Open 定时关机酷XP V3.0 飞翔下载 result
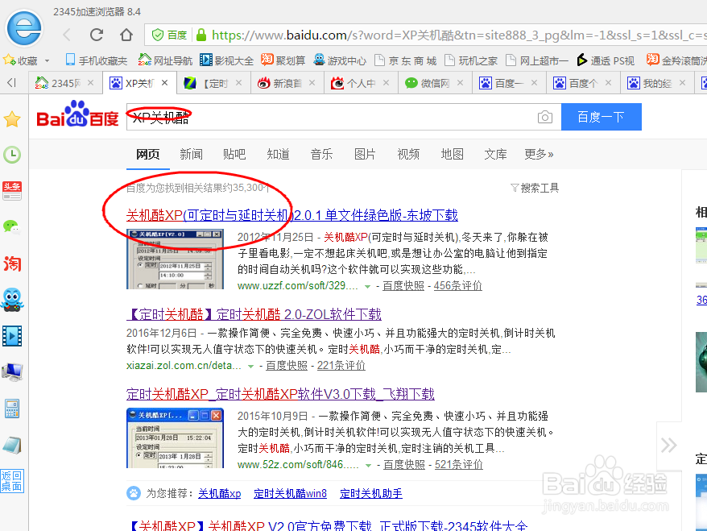 [x=280, y=394]
